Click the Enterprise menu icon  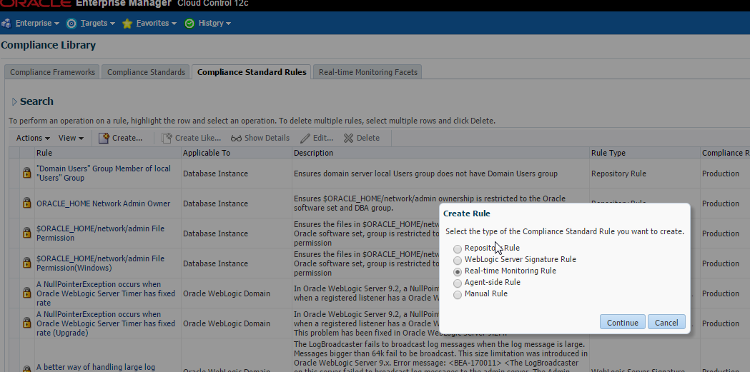tap(6, 24)
